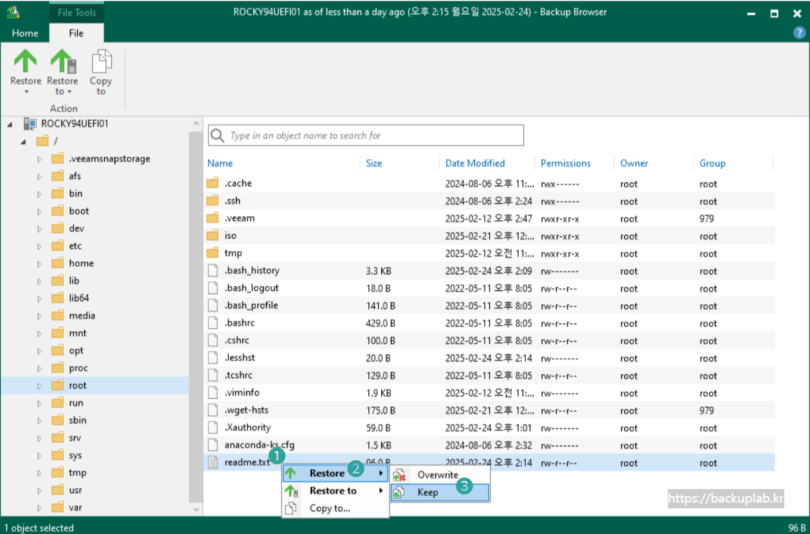Sort by Owner column header
810x534 pixels.
point(634,163)
